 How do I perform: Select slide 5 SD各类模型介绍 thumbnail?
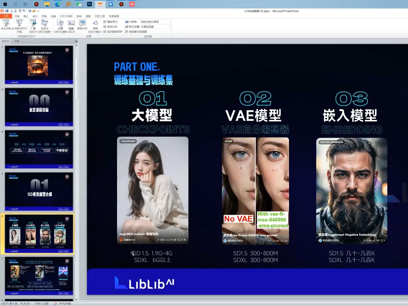point(39,191)
